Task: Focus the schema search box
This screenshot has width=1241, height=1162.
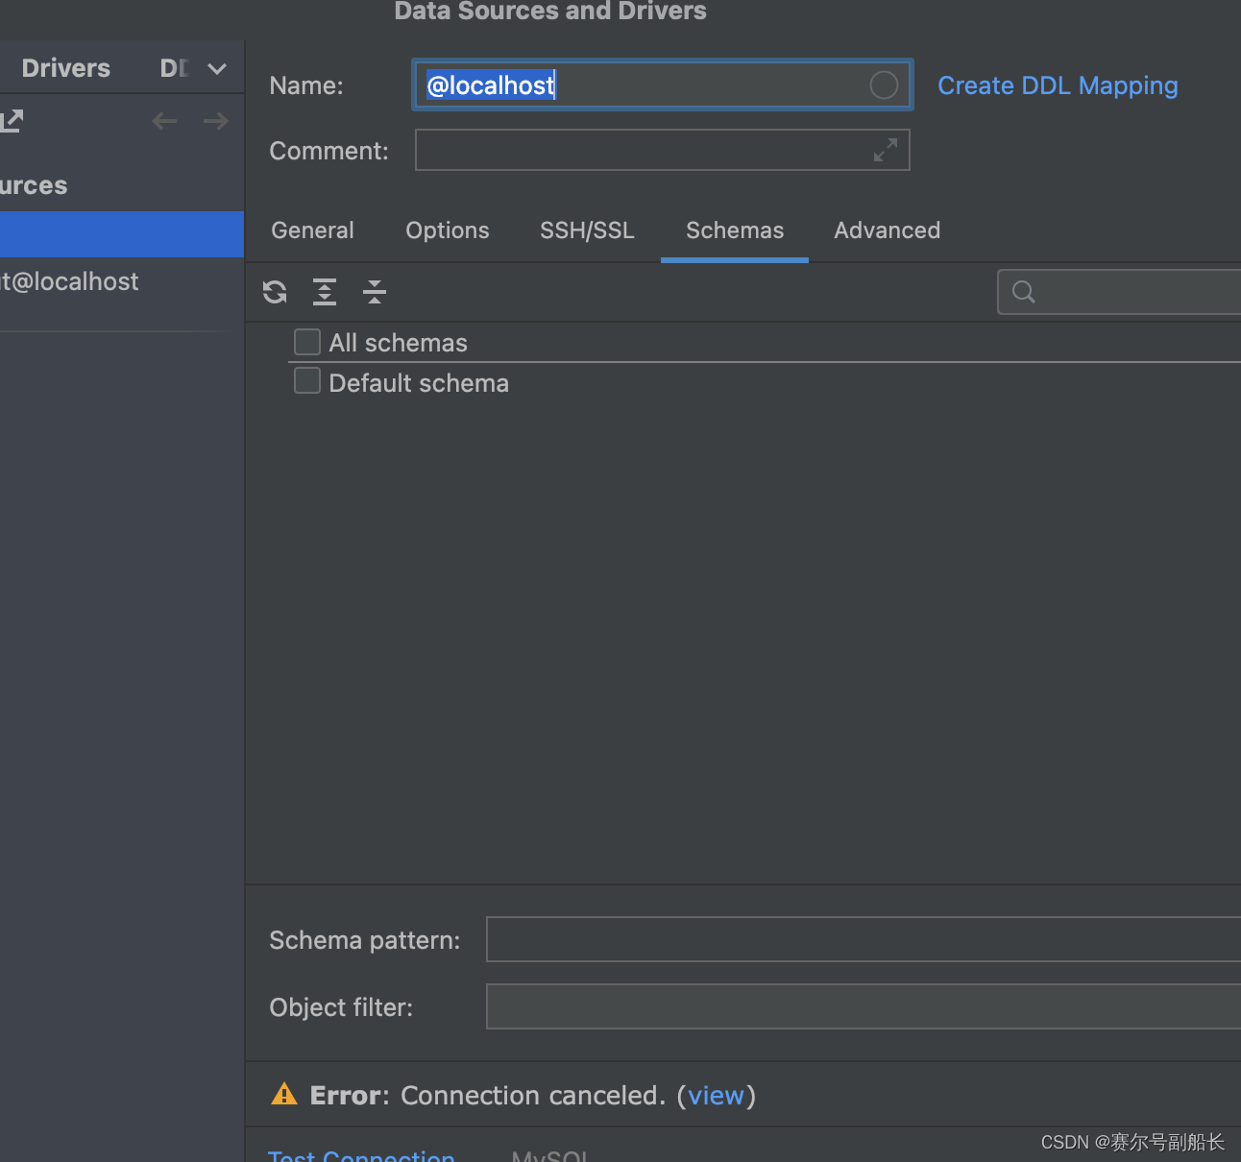Action: pyautogui.click(x=1120, y=292)
